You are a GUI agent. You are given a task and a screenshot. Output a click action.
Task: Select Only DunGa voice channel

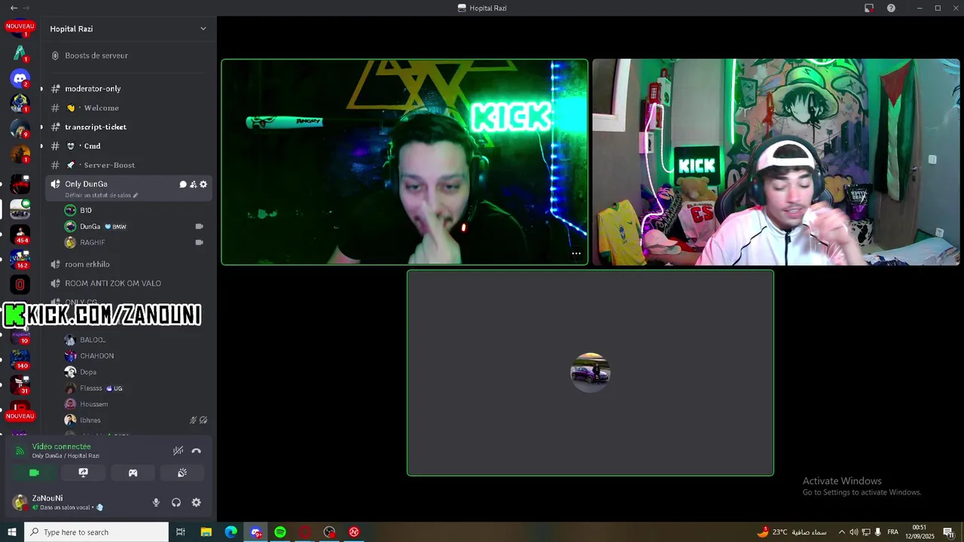[87, 184]
